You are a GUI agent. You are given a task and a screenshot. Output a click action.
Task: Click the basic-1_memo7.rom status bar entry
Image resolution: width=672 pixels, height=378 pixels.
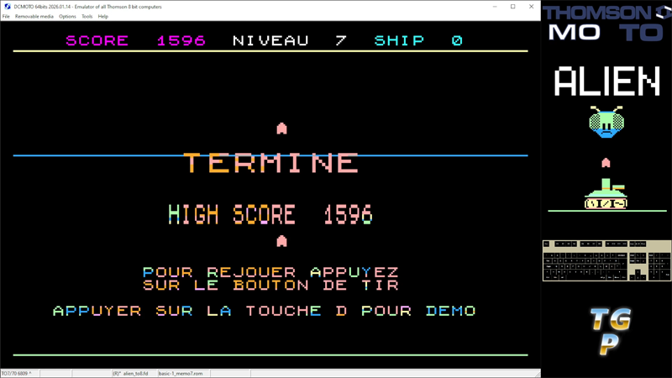tap(181, 373)
